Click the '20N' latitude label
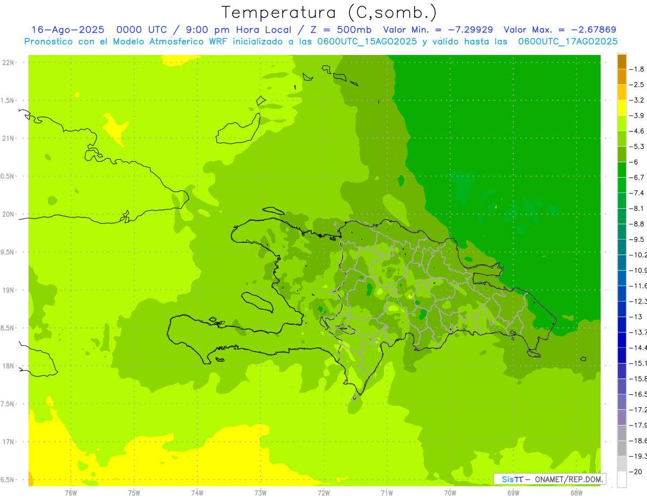647x500 pixels. (x=9, y=214)
